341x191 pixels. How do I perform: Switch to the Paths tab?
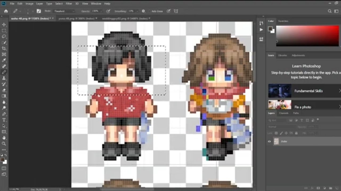296,113
